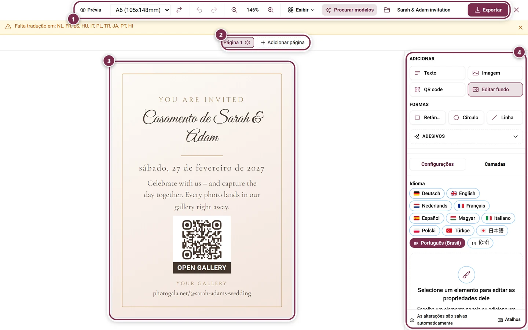Undo the last change

199,10
